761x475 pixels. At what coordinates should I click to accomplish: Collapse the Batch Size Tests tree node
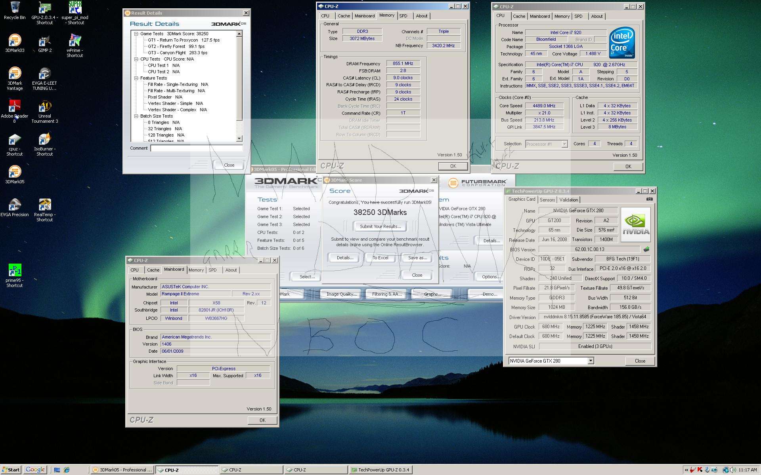click(136, 116)
